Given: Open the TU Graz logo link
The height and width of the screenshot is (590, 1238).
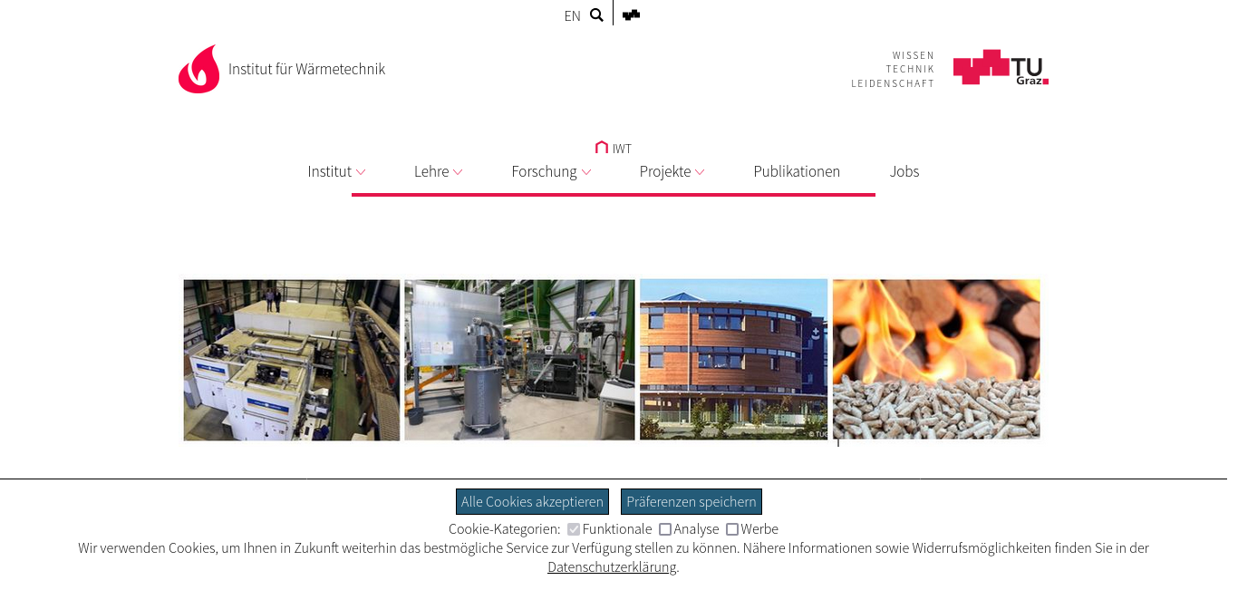Looking at the screenshot, I should 1001,67.
